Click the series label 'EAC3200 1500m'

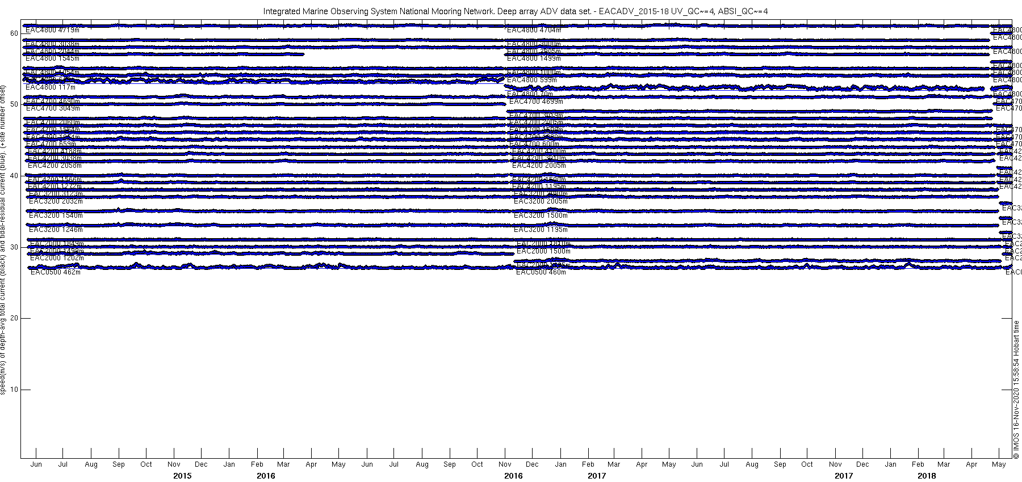pos(541,215)
